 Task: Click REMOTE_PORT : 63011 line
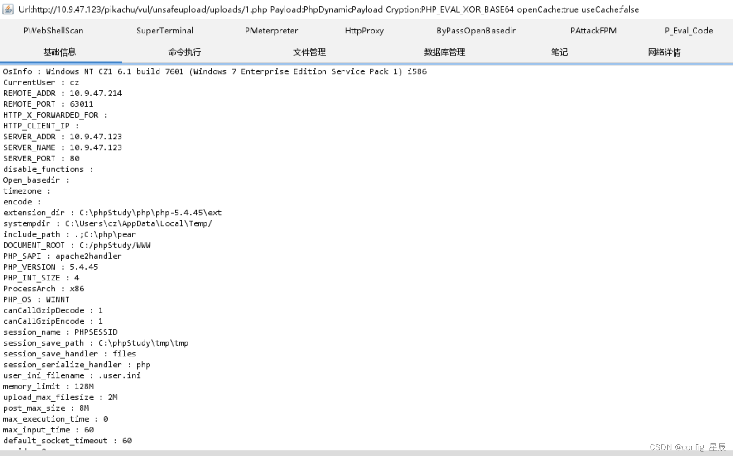(48, 104)
